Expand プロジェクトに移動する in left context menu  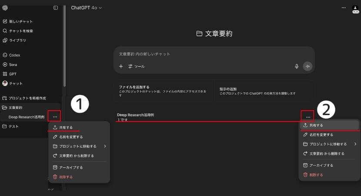(x=79, y=146)
